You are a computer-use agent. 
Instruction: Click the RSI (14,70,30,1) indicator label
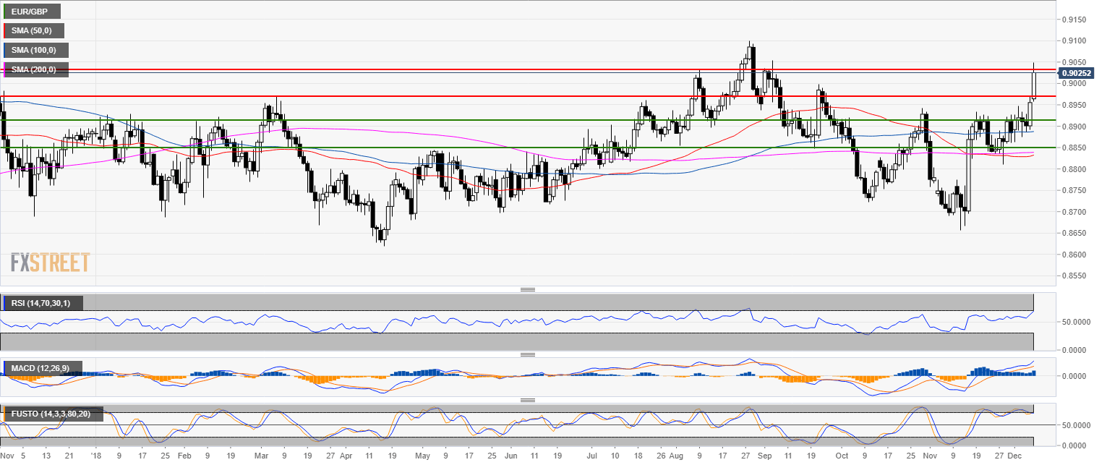pyautogui.click(x=43, y=303)
